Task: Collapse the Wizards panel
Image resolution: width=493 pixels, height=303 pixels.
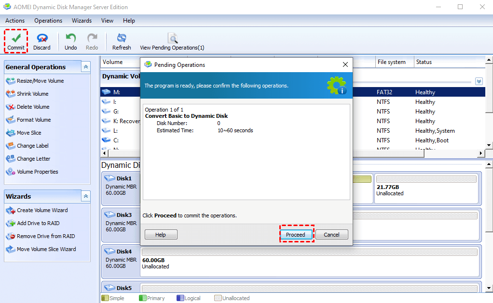Action: [x=85, y=196]
